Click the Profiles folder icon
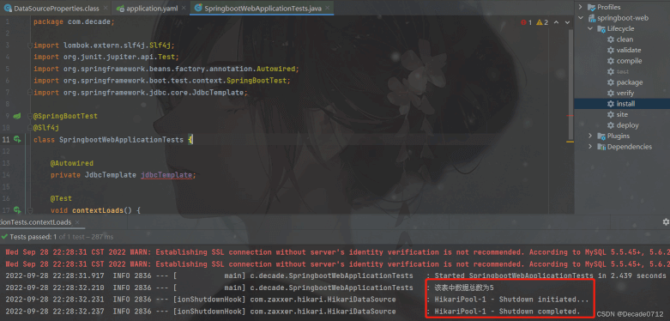This screenshot has width=670, height=321. (x=591, y=7)
